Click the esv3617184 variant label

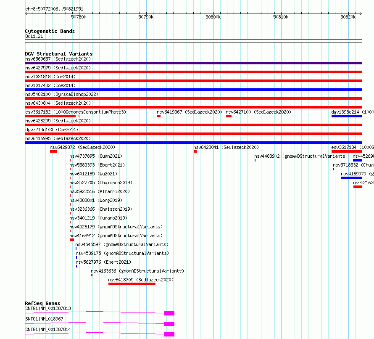click(x=353, y=147)
